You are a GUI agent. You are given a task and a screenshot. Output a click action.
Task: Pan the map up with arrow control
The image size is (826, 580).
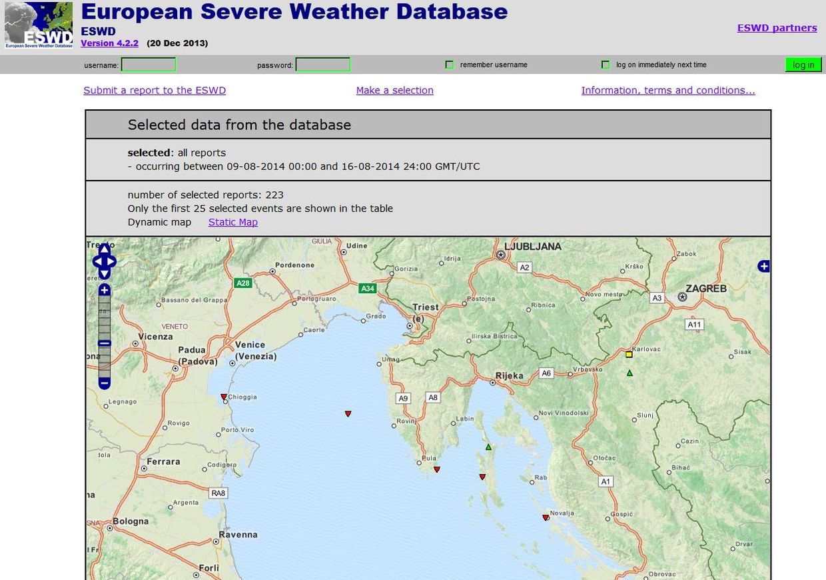pyautogui.click(x=105, y=249)
